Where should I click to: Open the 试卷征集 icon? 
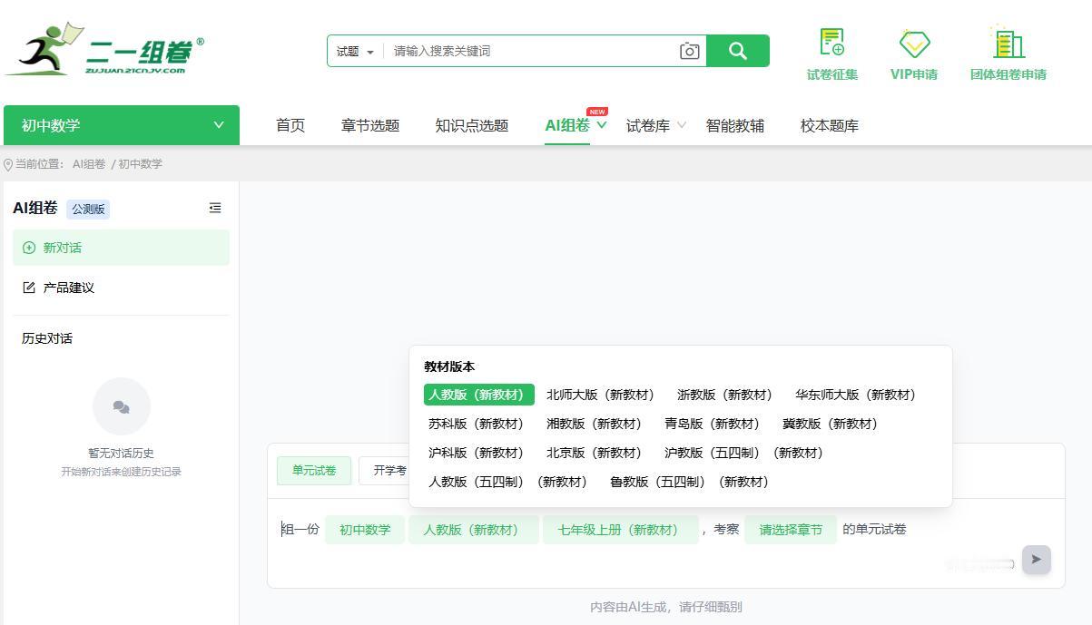(x=832, y=43)
